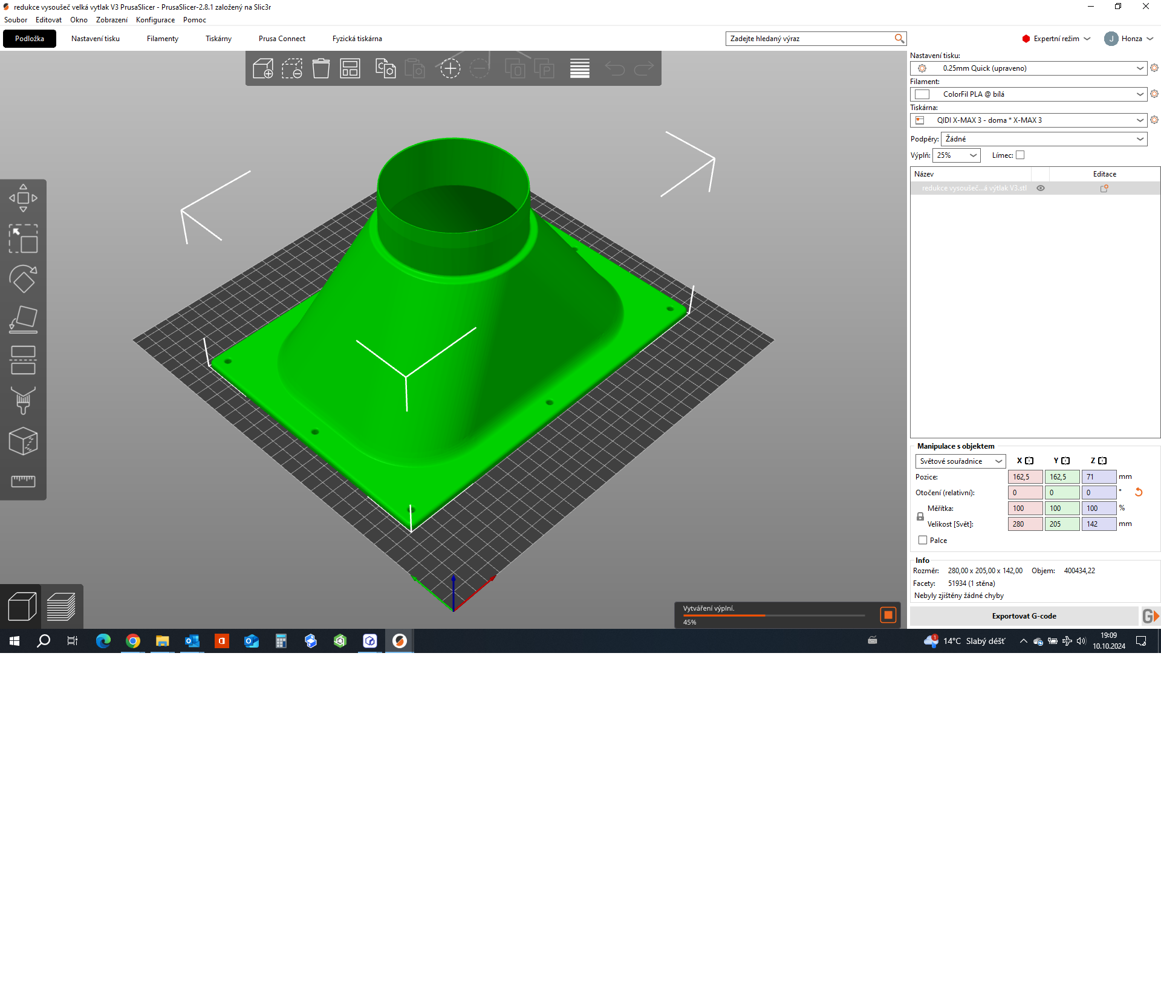Open the Výplň infill percentage dropdown
The height and width of the screenshot is (991, 1161).
956,155
